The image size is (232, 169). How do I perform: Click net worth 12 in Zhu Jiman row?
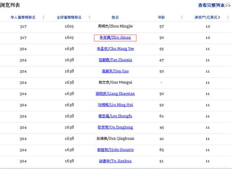[208, 38]
